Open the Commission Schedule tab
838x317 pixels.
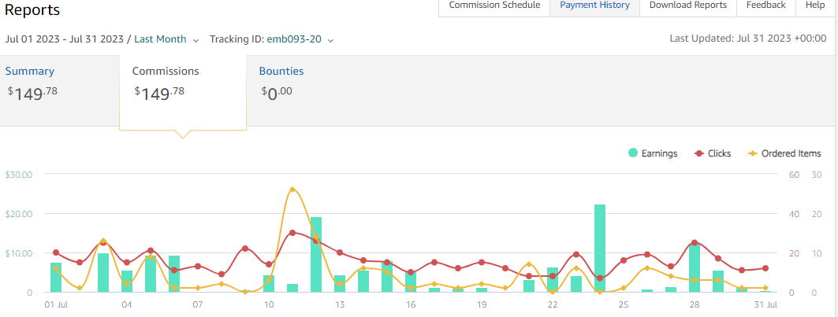tap(494, 6)
